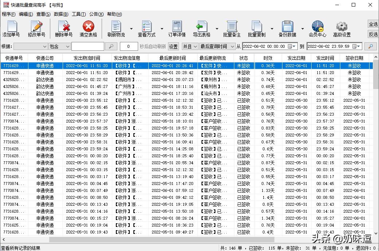
Task: Open the 数据(B) menu
Action: click(x=60, y=14)
